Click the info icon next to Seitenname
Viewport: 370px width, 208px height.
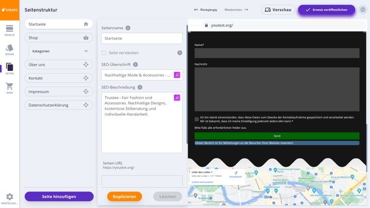point(128,28)
